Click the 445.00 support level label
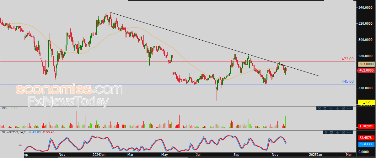This screenshot has width=376, height=158. (347, 81)
